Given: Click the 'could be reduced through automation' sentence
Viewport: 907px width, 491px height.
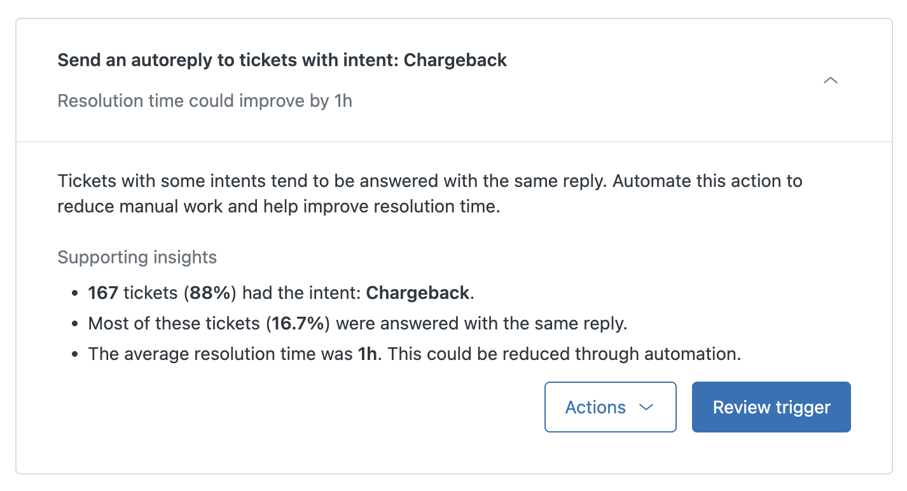Looking at the screenshot, I should [x=564, y=354].
